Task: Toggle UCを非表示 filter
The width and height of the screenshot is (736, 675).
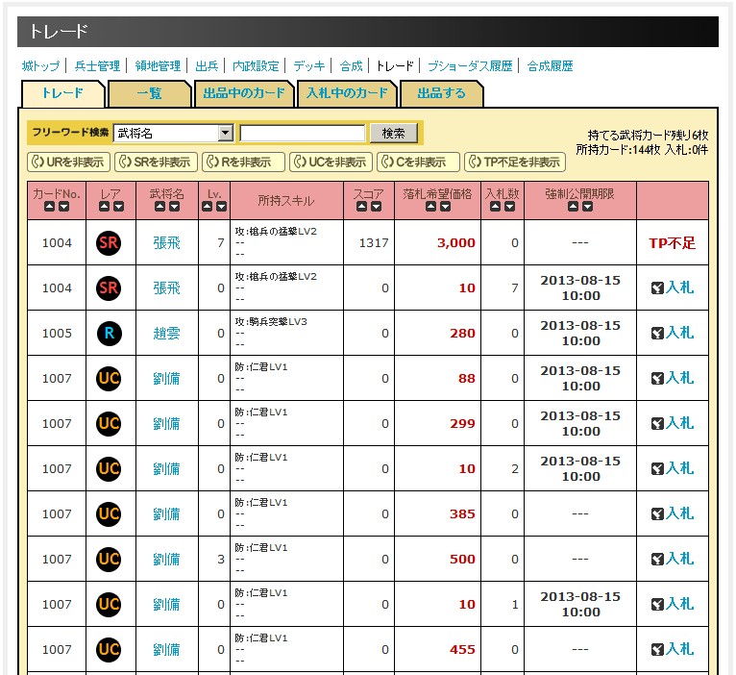Action: click(331, 162)
